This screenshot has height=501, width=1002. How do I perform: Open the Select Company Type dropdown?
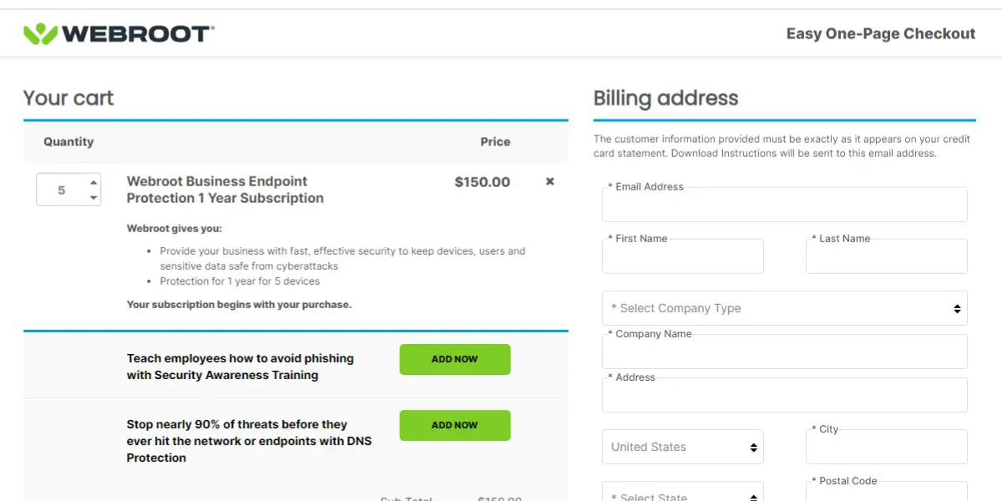784,308
